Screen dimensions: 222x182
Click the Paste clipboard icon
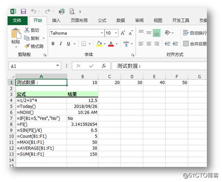[16, 33]
